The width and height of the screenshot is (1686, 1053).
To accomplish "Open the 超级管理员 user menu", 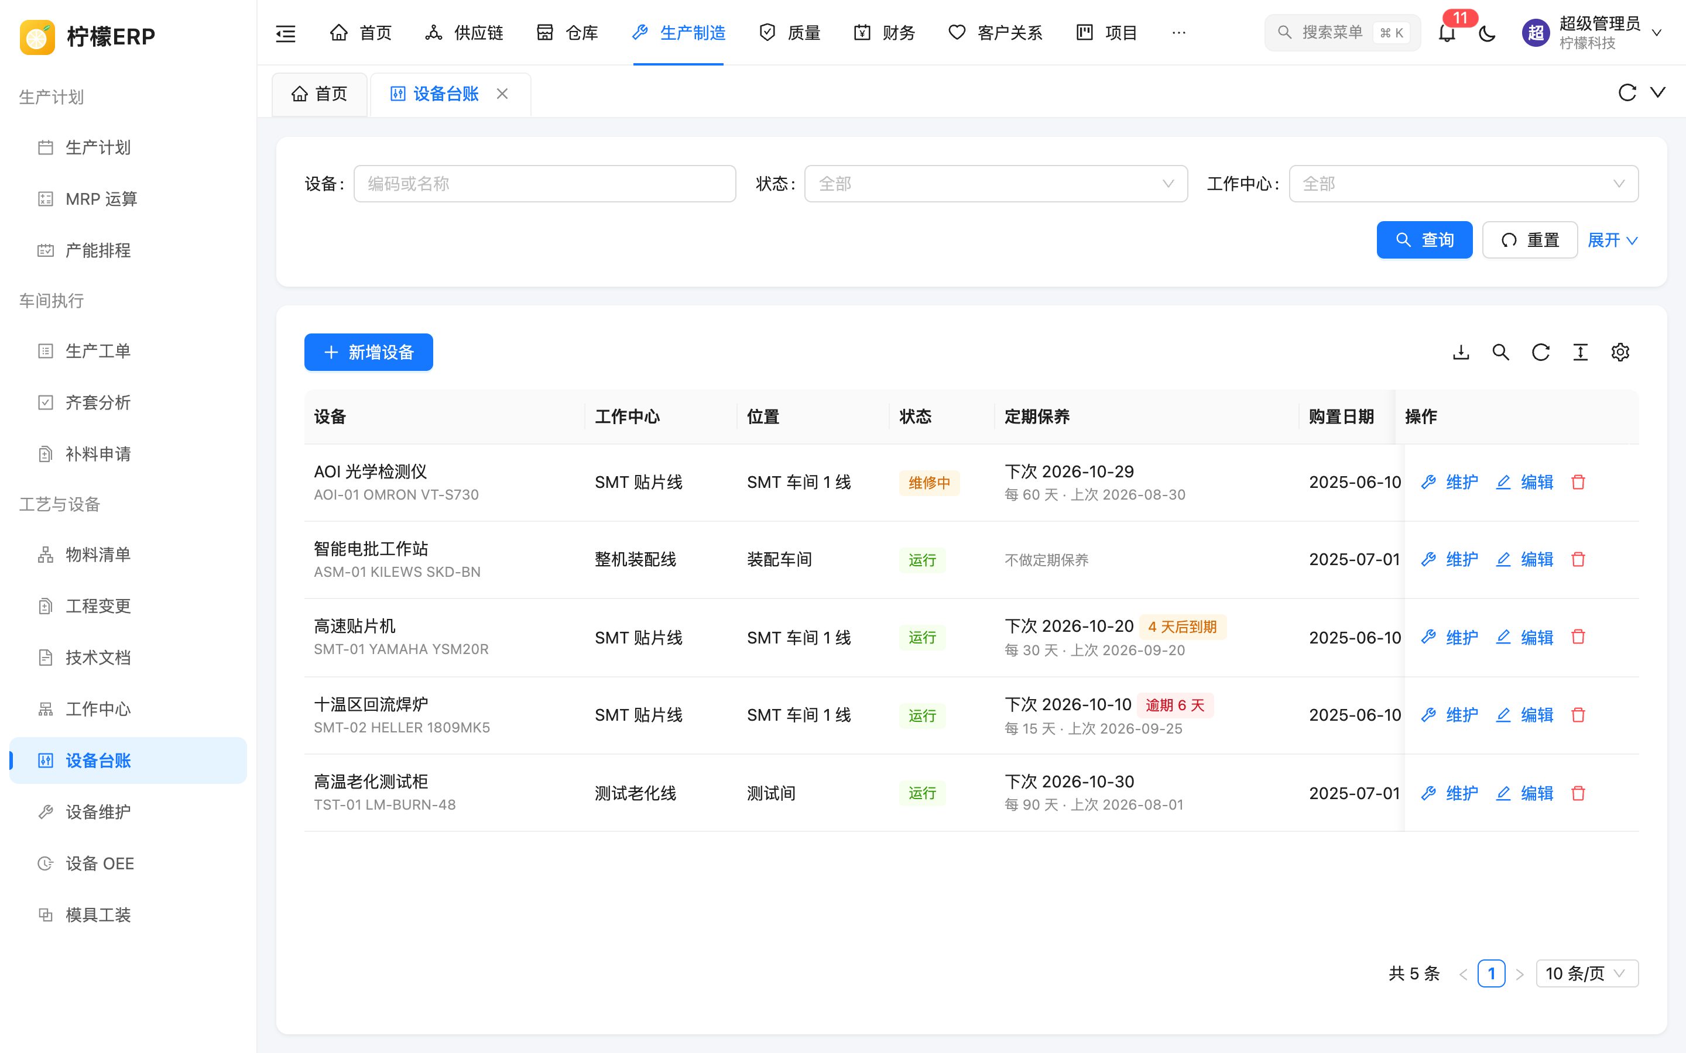I will pos(1593,33).
